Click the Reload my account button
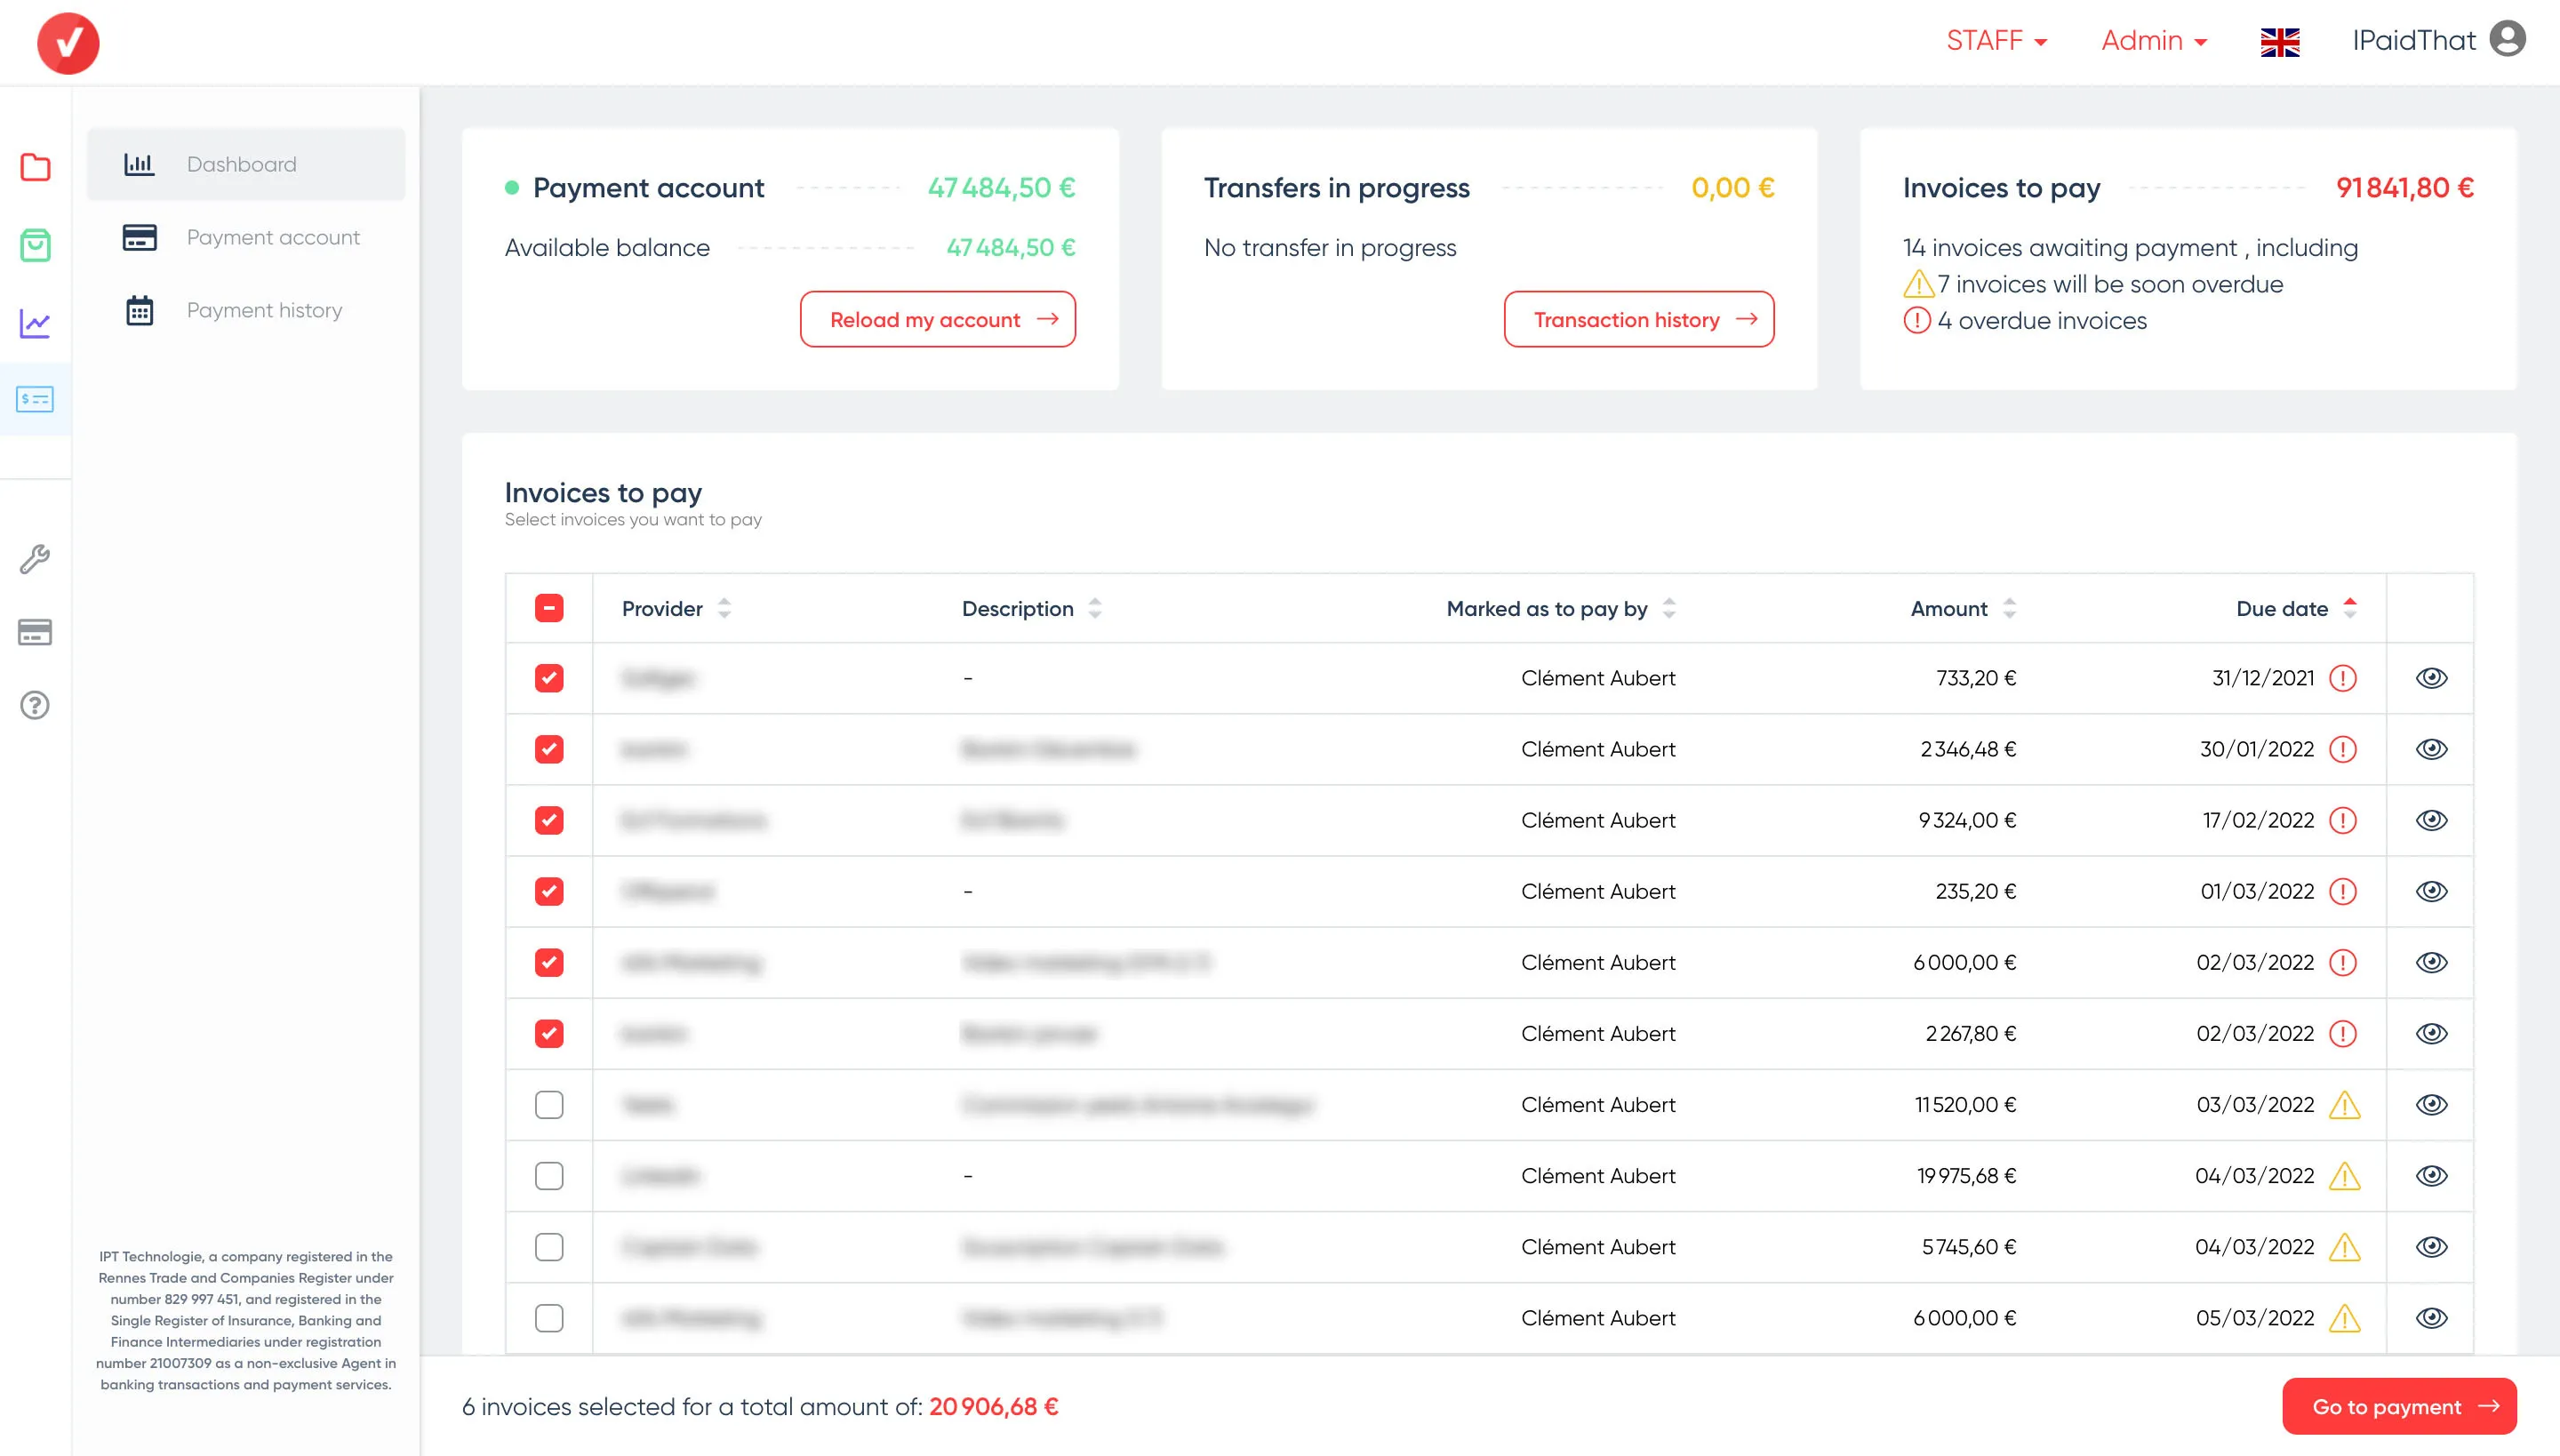 (937, 319)
